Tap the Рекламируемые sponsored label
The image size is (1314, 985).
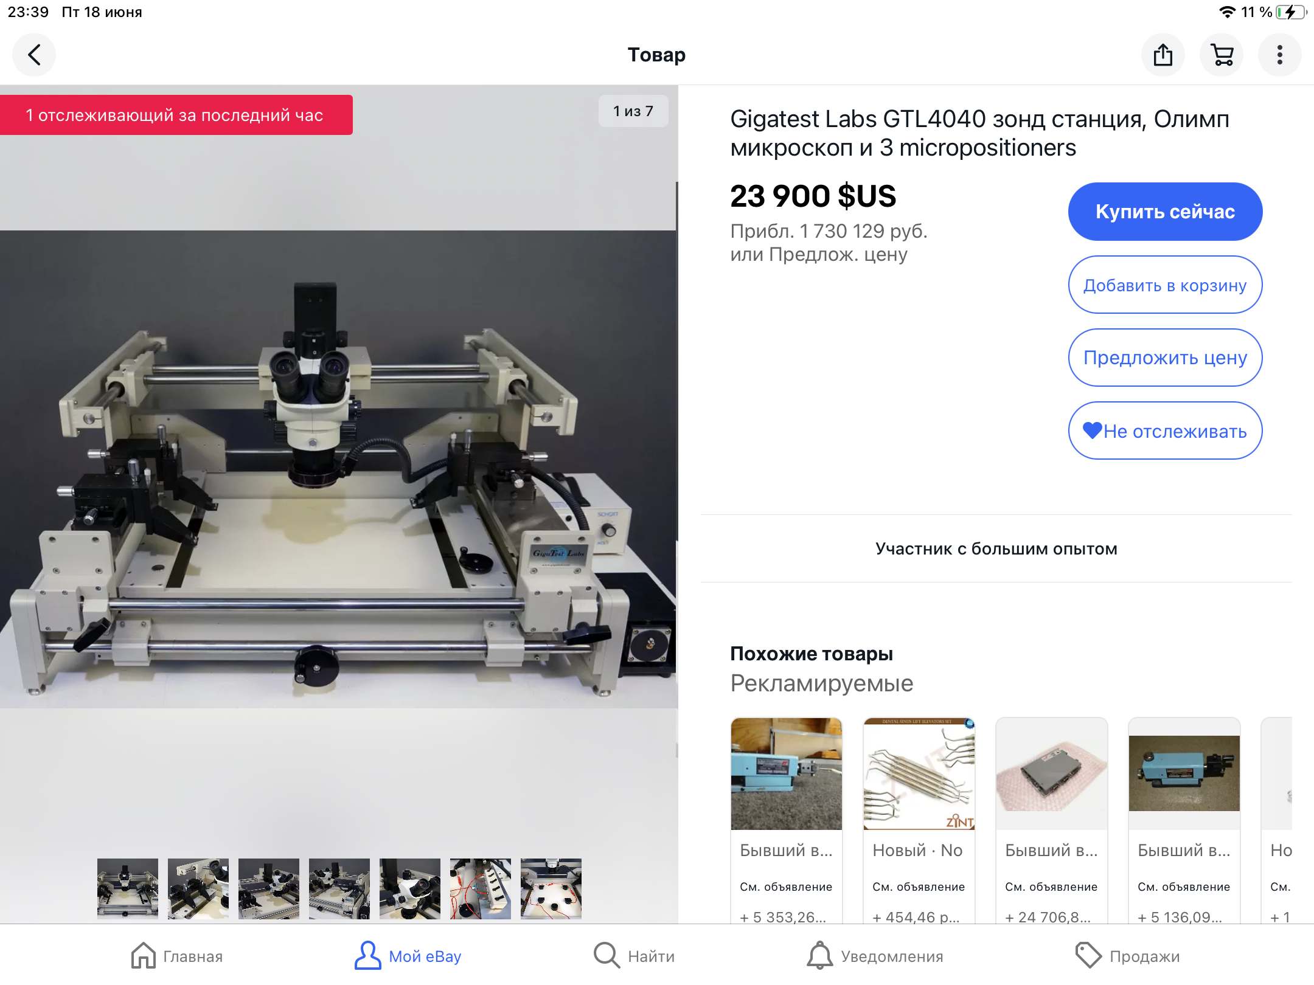822,683
